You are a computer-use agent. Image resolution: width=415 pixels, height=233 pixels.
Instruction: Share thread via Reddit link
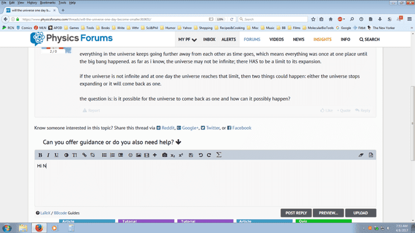(166, 128)
